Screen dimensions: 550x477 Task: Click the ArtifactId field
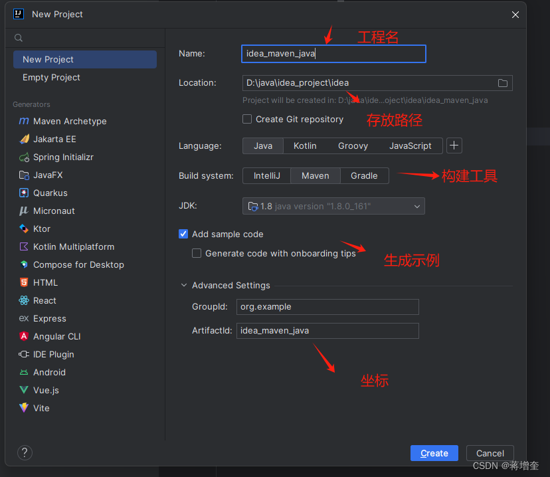pos(327,331)
